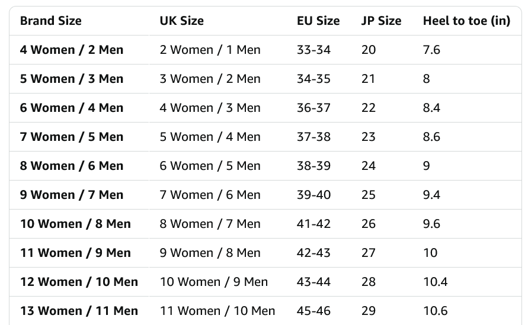Click the 8.4 heel to toe value
Screen dimensions: 528x325
431,108
